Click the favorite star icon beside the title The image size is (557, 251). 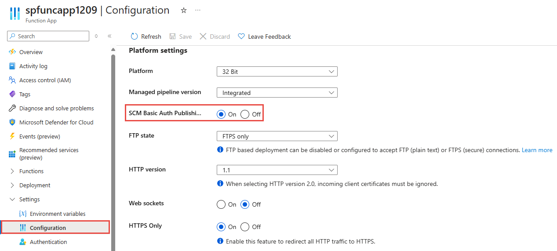tap(184, 10)
